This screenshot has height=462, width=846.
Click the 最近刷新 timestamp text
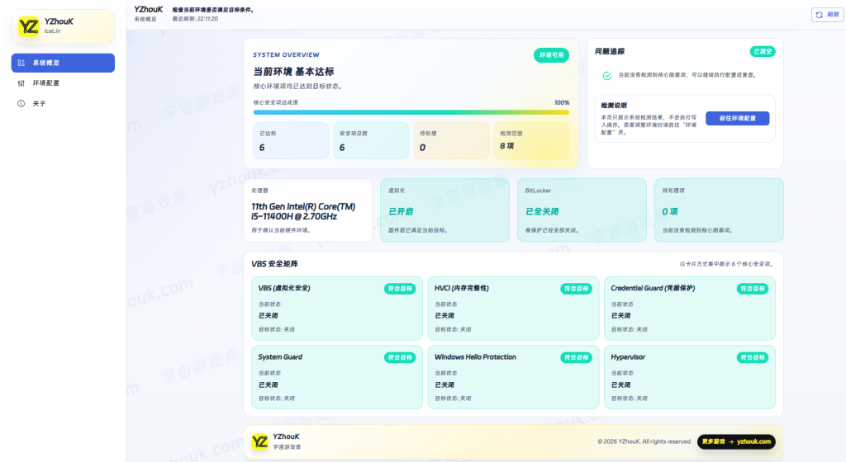[x=195, y=19]
